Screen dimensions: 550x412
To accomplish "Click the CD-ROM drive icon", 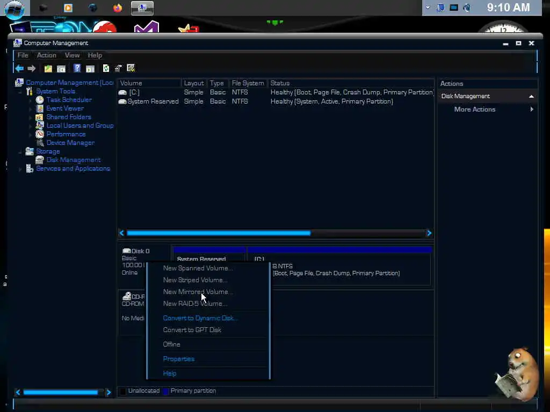I will pos(126,296).
